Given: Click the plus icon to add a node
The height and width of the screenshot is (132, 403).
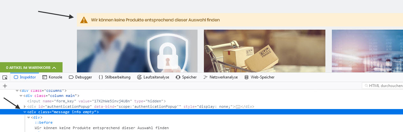Looking at the screenshot, I should [x=5, y=86].
